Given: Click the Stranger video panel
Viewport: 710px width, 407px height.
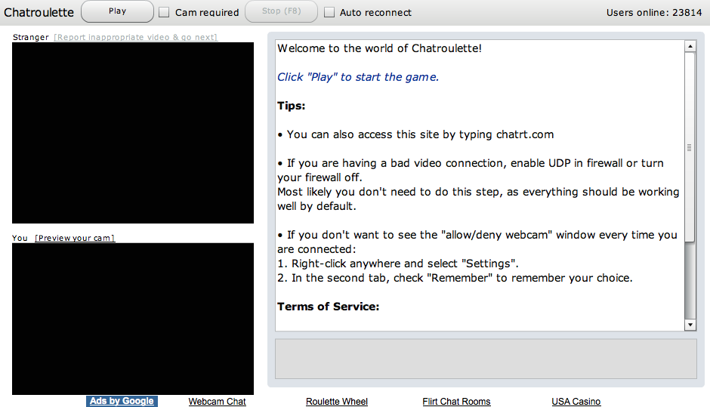Looking at the screenshot, I should (x=133, y=133).
